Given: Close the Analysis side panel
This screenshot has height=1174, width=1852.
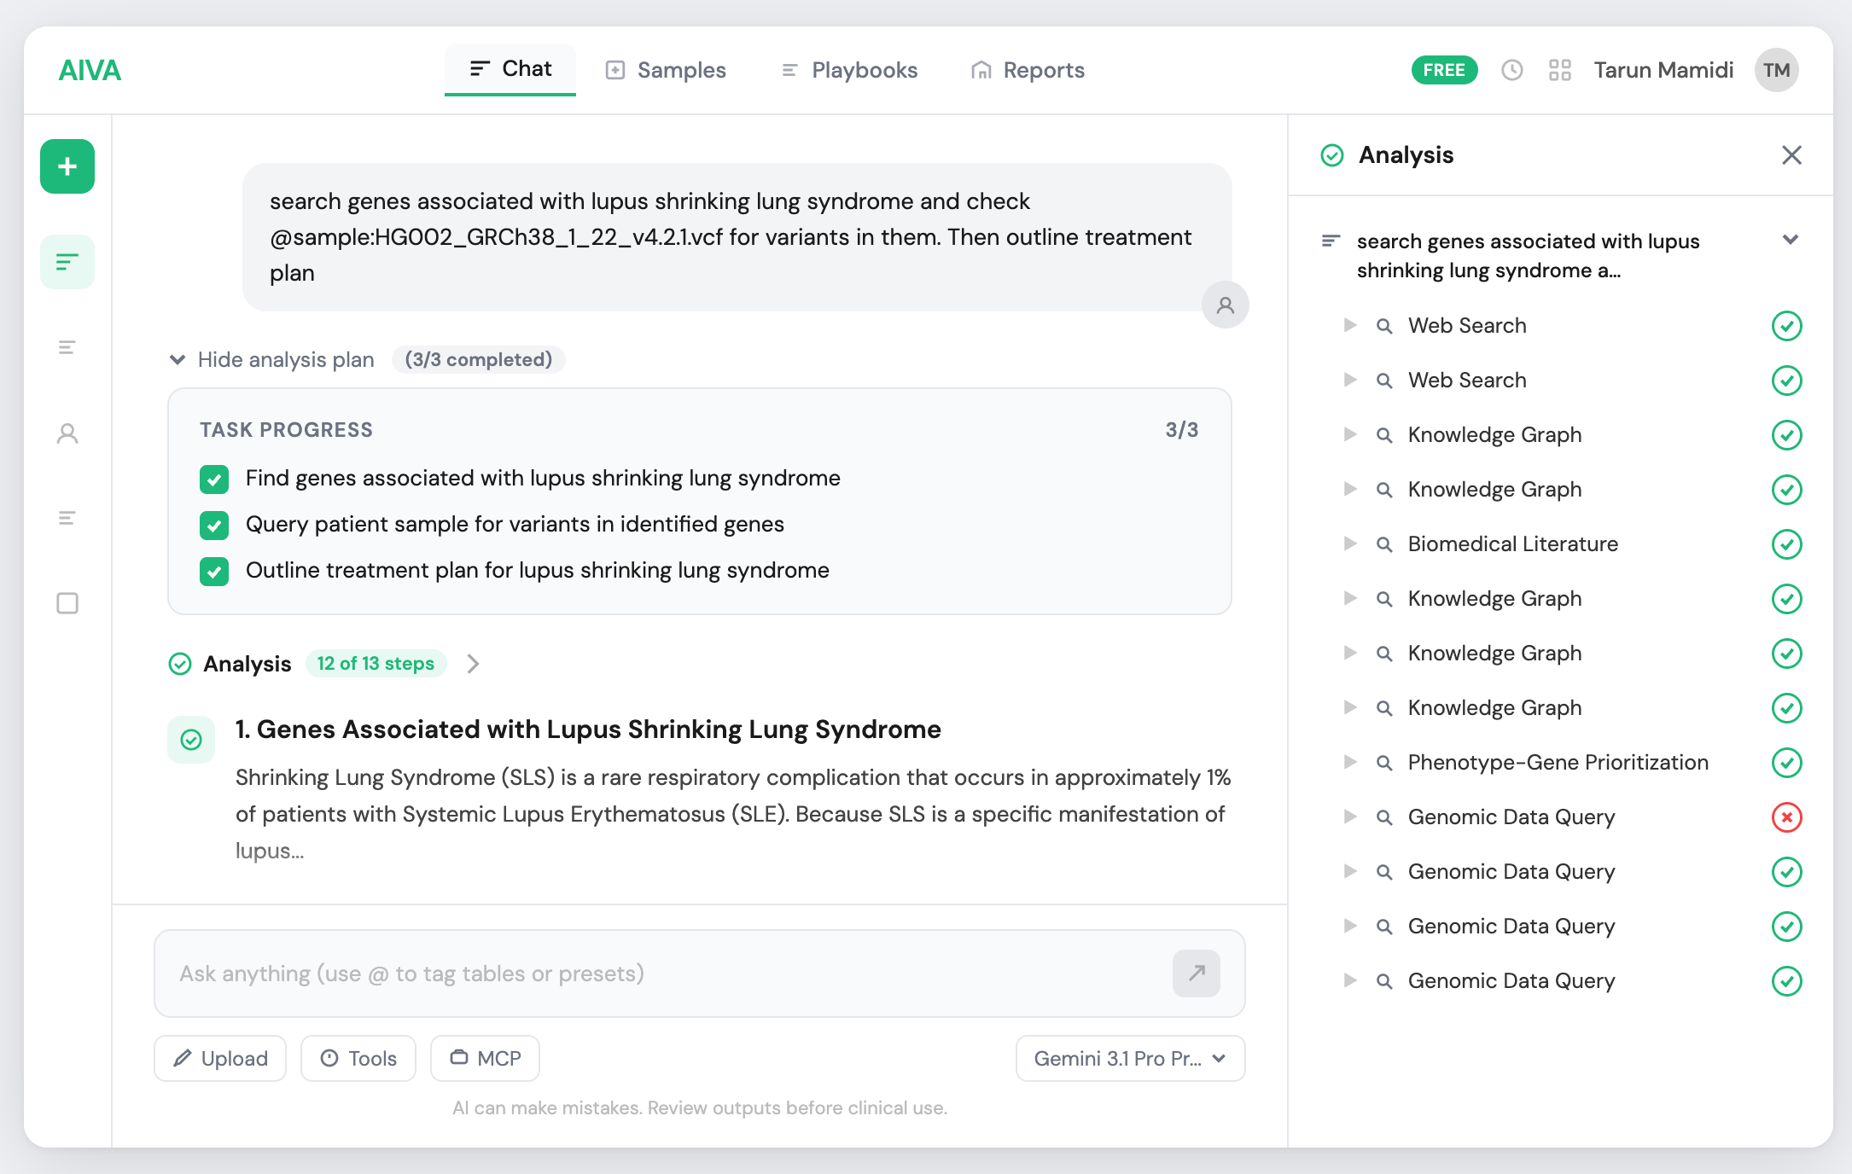Looking at the screenshot, I should (x=1791, y=155).
